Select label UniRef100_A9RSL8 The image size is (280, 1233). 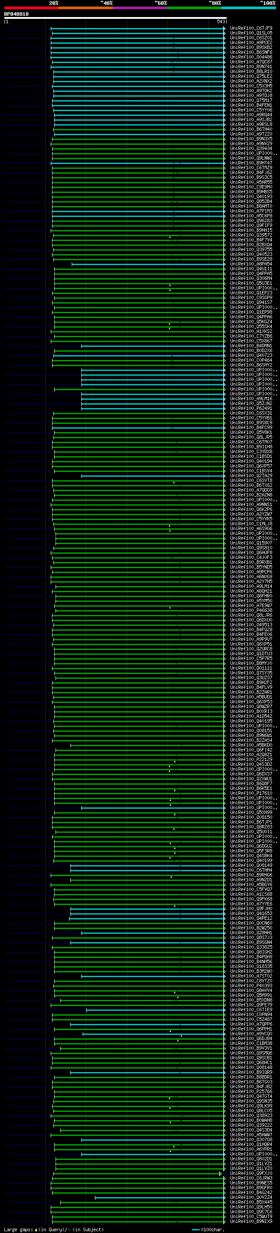[251, 125]
